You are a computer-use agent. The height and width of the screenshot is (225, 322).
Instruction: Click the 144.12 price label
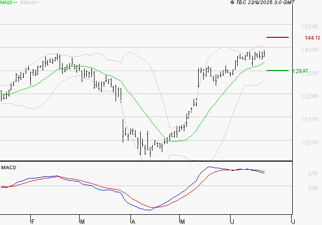pyautogui.click(x=312, y=38)
